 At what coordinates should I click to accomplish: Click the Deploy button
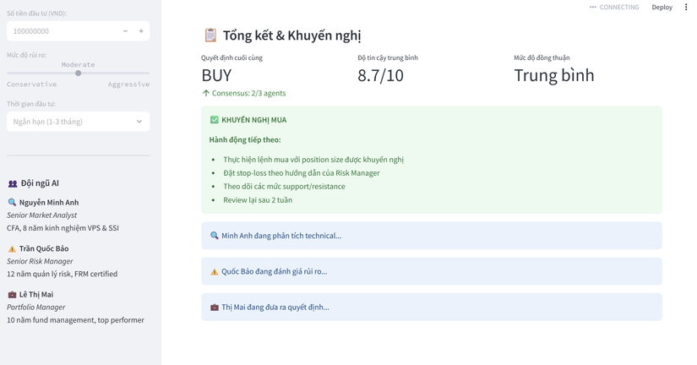pyautogui.click(x=662, y=7)
